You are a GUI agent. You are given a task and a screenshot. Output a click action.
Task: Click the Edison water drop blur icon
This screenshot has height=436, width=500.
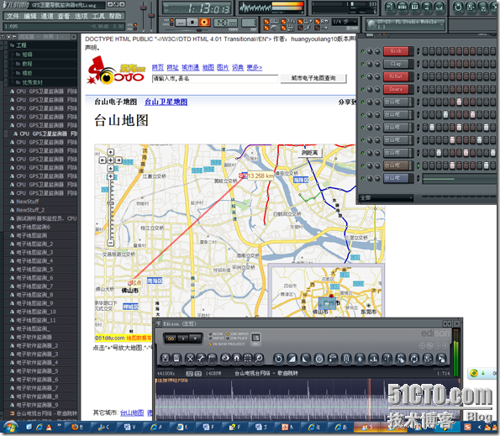360,359
